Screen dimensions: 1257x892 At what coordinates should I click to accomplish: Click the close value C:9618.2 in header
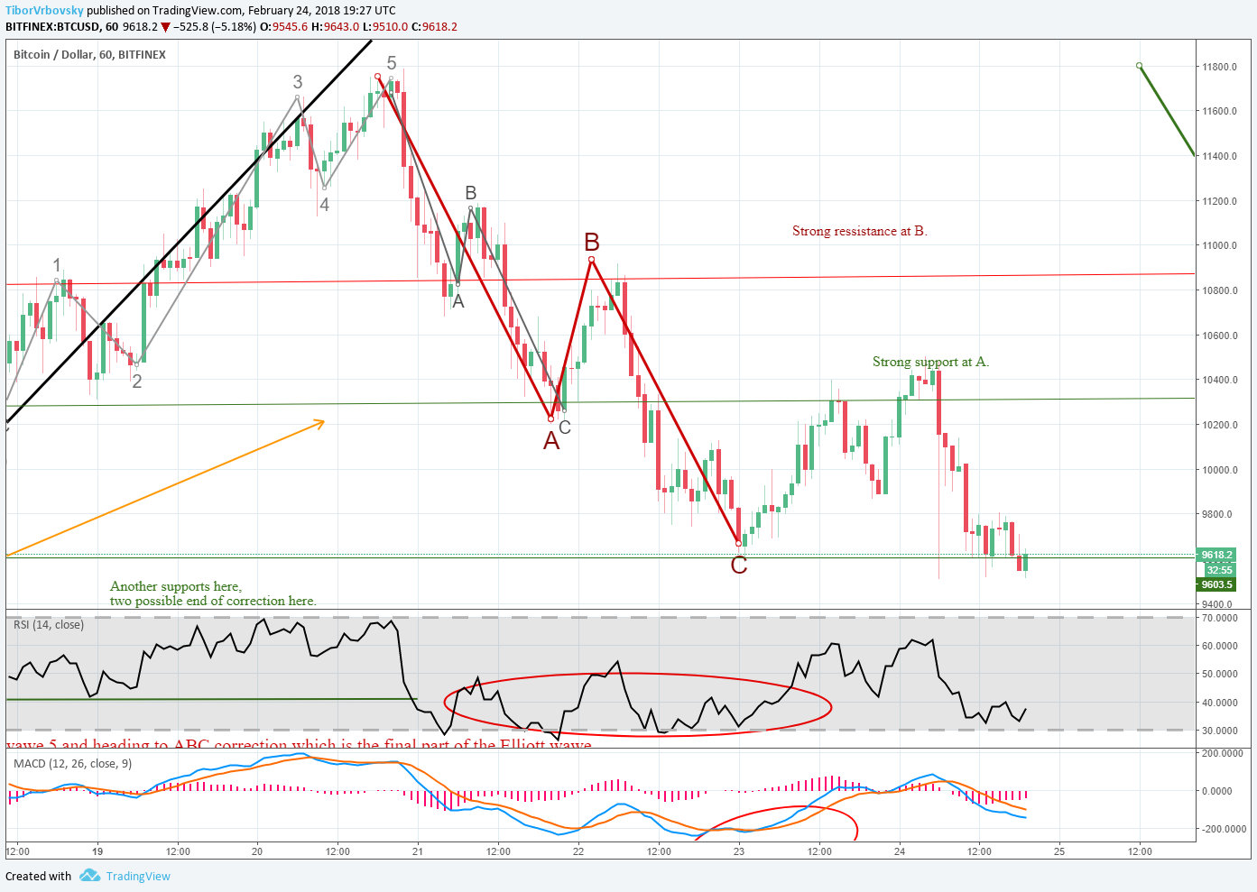(x=434, y=26)
